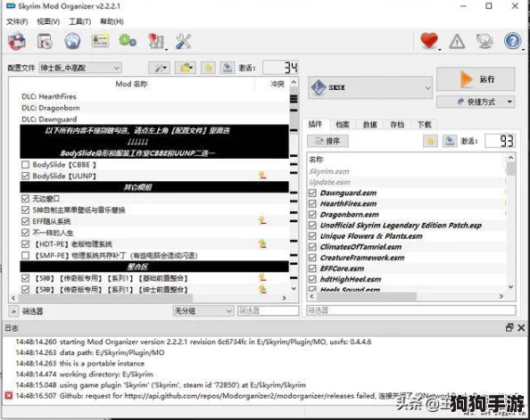530x420 pixels.
Task: Switch to the 档案 tab
Action: pyautogui.click(x=342, y=124)
